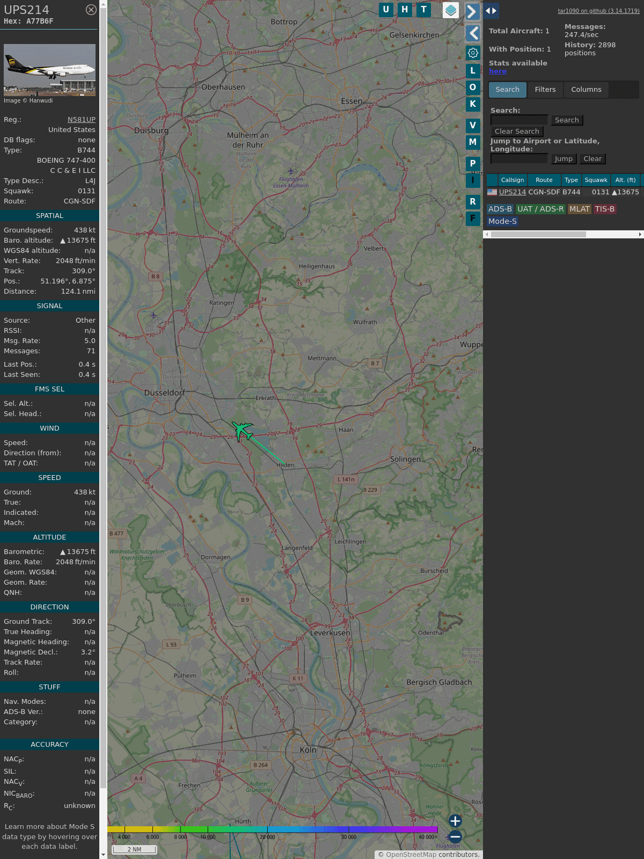Toggle the I map button
This screenshot has width=644, height=859.
473,180
